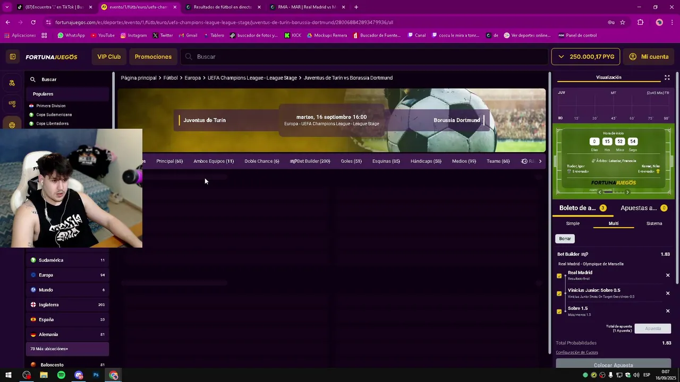Viewport: 680px width, 382px height.
Task: Uncheck the Sobre 1.5 bet checkbox
Action: pos(559,311)
